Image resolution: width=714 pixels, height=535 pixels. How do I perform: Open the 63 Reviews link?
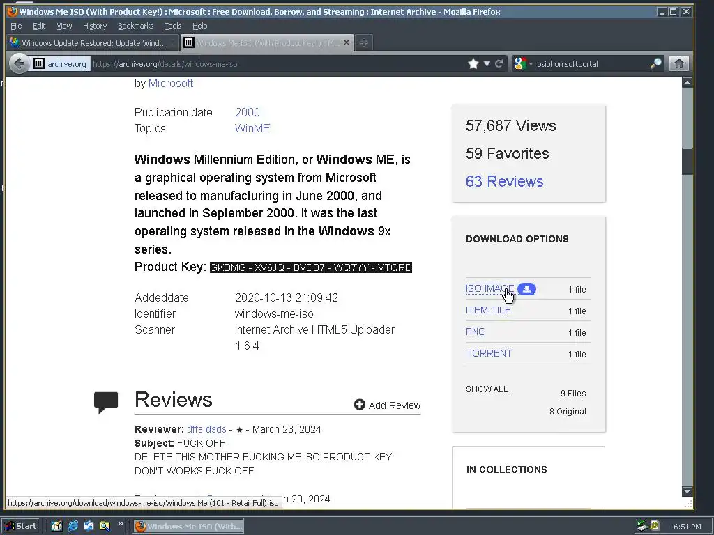coord(505,182)
